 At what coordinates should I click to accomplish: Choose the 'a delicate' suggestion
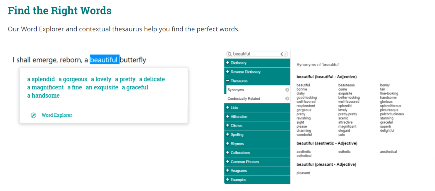click(x=152, y=79)
